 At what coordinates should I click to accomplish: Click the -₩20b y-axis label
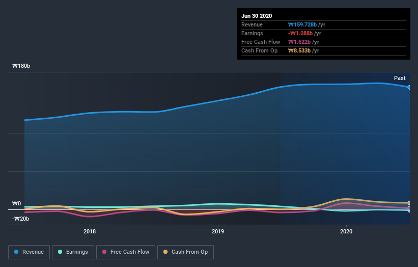click(x=20, y=219)
